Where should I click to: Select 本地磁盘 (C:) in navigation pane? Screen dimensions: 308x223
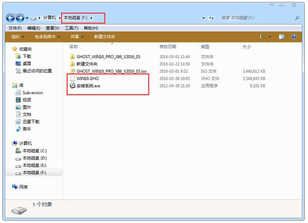tap(34, 150)
